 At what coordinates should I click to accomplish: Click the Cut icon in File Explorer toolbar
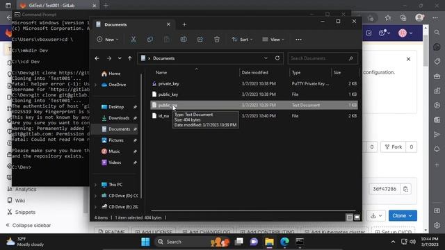point(133,40)
